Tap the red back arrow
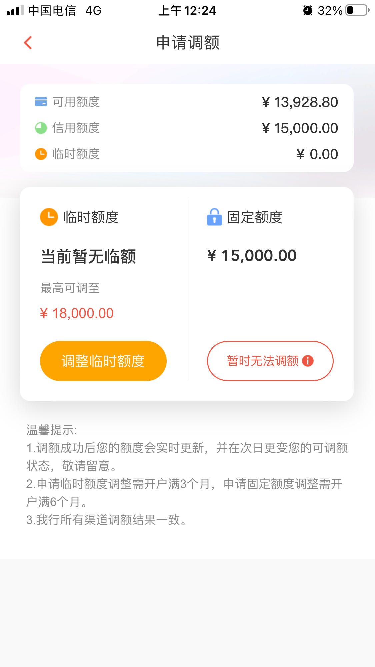The width and height of the screenshot is (375, 667). pos(28,43)
